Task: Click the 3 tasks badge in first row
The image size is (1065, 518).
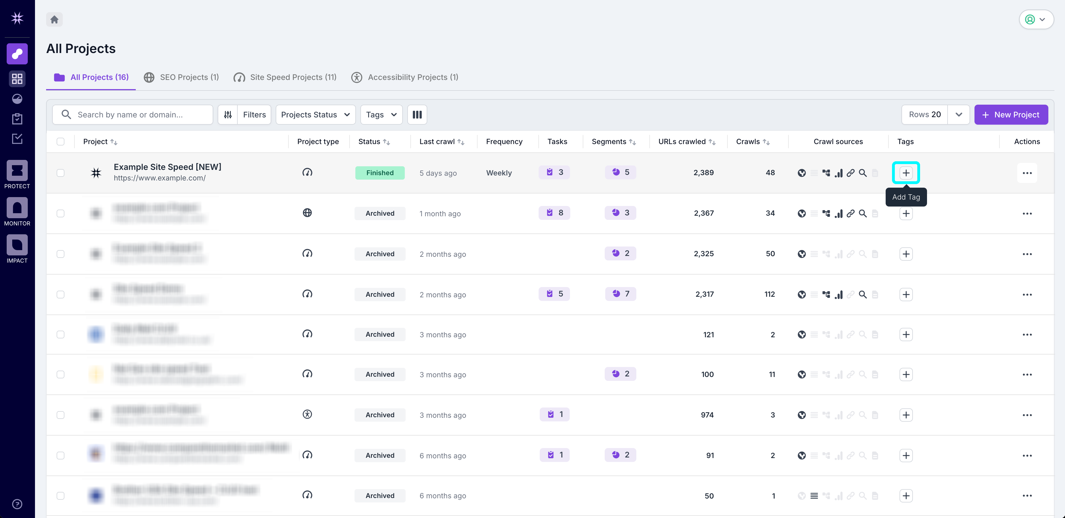Action: [554, 172]
